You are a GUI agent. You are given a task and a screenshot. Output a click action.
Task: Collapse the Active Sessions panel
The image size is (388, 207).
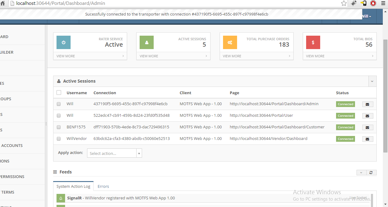click(372, 81)
